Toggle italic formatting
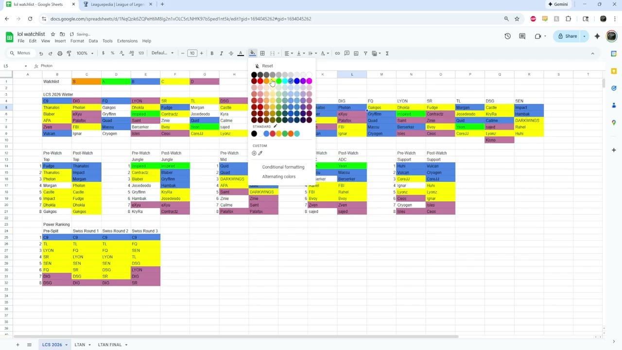622x350 pixels. (221, 53)
